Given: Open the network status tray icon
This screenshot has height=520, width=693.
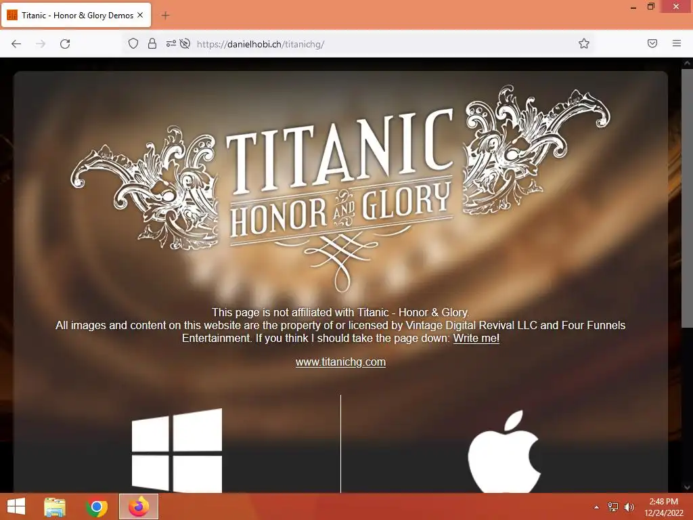Looking at the screenshot, I should point(613,506).
